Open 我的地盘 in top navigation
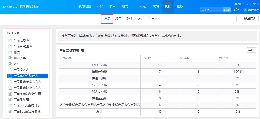Screen dimensions: 260x119 (x=85, y=6)
